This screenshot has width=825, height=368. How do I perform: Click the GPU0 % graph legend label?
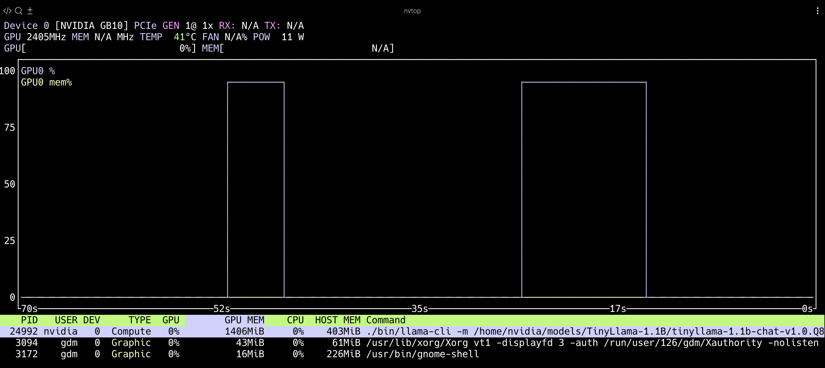[38, 70]
